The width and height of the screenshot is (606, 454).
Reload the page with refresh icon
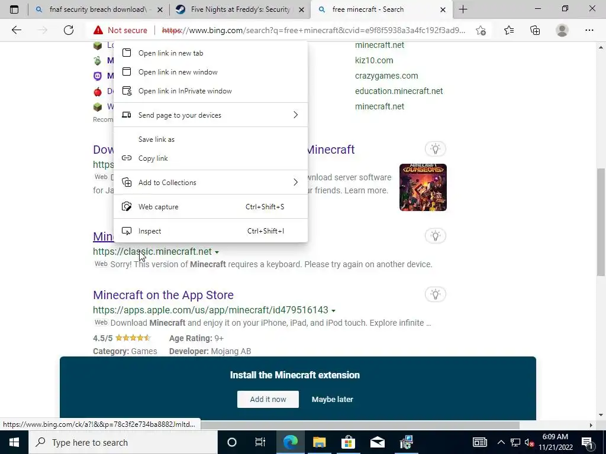[69, 30]
